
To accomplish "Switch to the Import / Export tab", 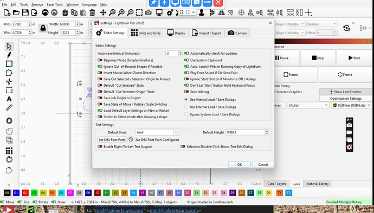I will (x=207, y=33).
